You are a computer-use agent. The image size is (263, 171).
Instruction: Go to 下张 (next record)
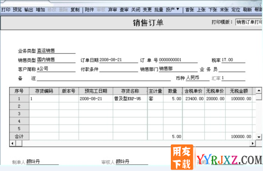(213, 10)
